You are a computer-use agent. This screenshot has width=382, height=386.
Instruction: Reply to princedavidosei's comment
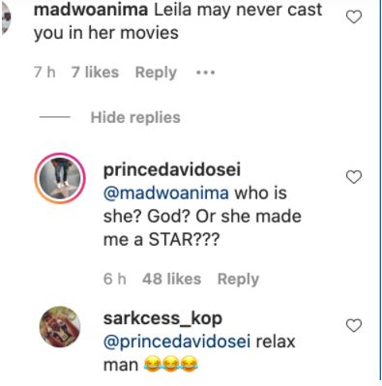[x=238, y=279]
